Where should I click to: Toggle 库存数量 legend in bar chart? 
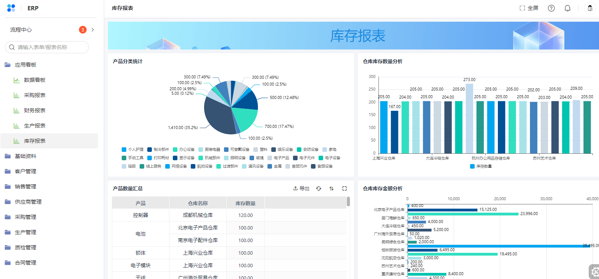pyautogui.click(x=481, y=166)
